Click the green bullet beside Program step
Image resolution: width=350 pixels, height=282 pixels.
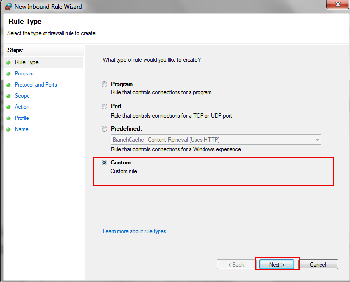pyautogui.click(x=8, y=74)
